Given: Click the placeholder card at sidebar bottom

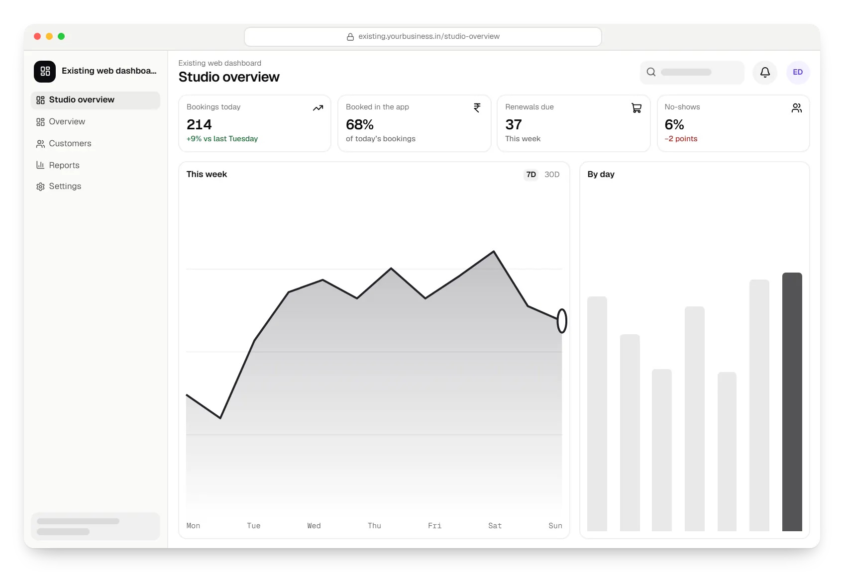Looking at the screenshot, I should pos(96,526).
